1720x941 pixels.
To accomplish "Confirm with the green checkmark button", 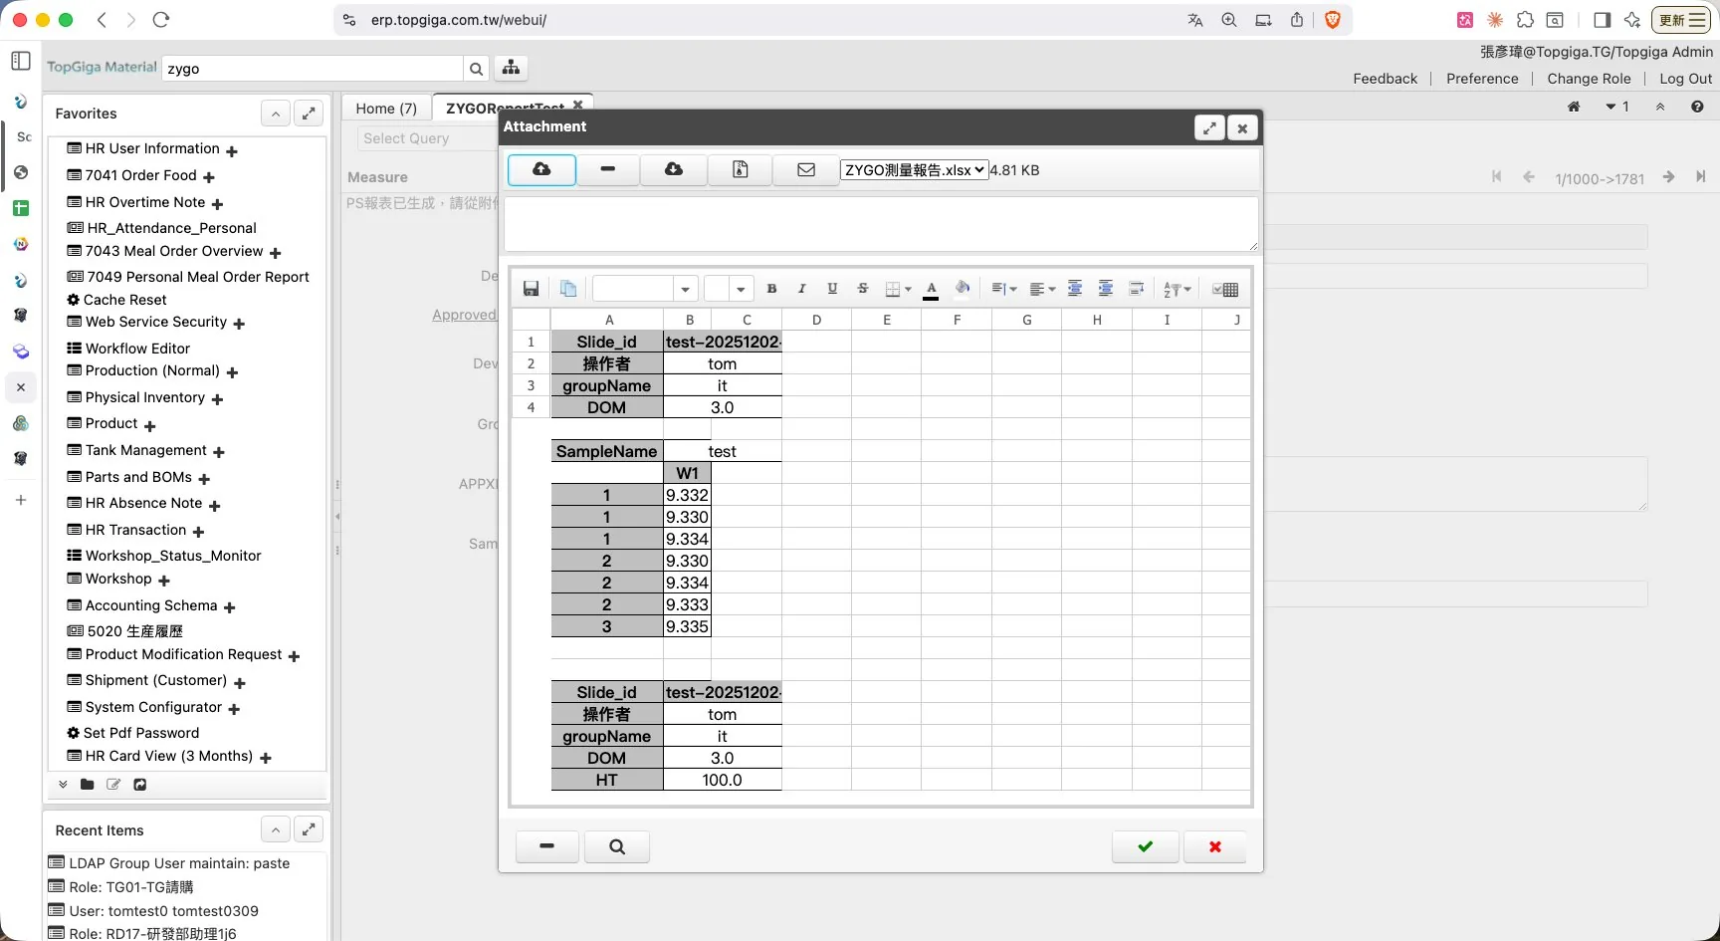I will [x=1145, y=846].
